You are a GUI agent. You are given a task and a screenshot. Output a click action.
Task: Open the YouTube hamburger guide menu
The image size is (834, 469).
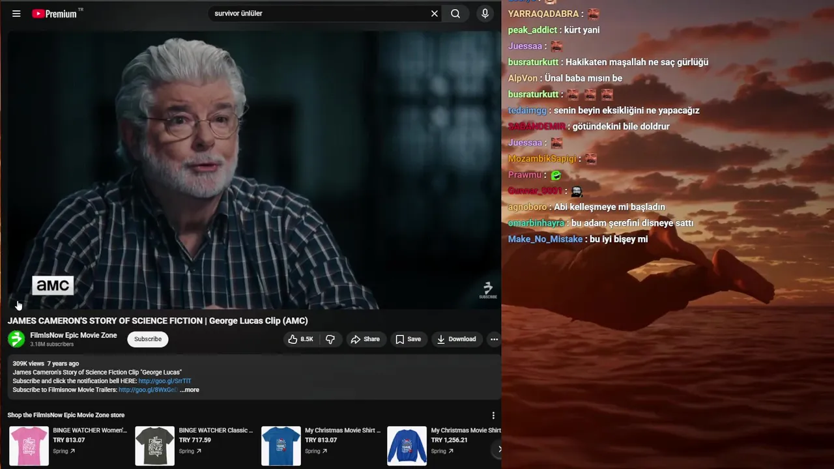pos(16,14)
